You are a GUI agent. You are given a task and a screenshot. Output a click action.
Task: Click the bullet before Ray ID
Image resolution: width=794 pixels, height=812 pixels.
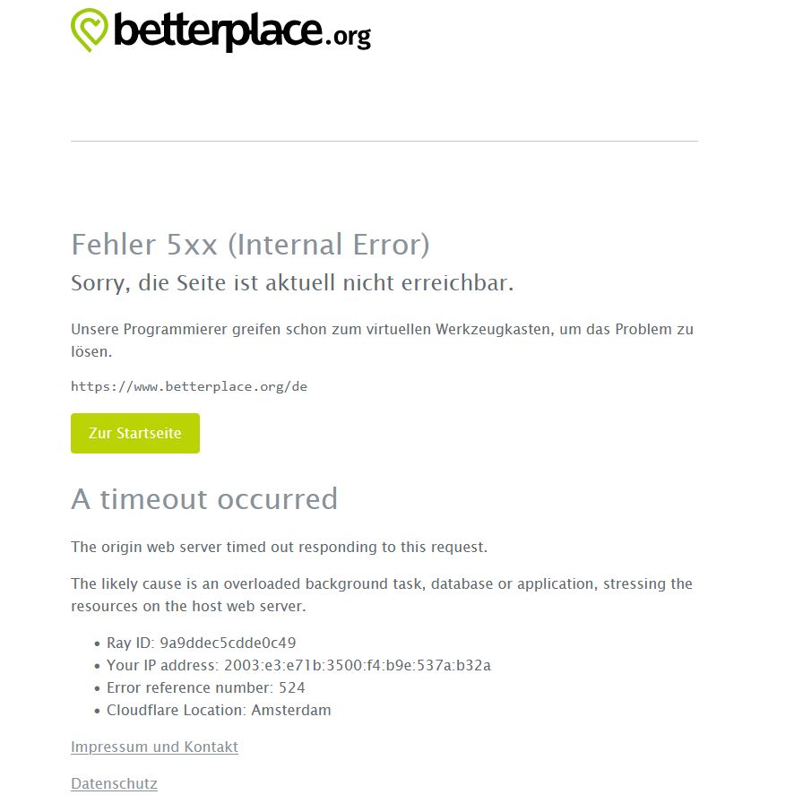pyautogui.click(x=97, y=644)
